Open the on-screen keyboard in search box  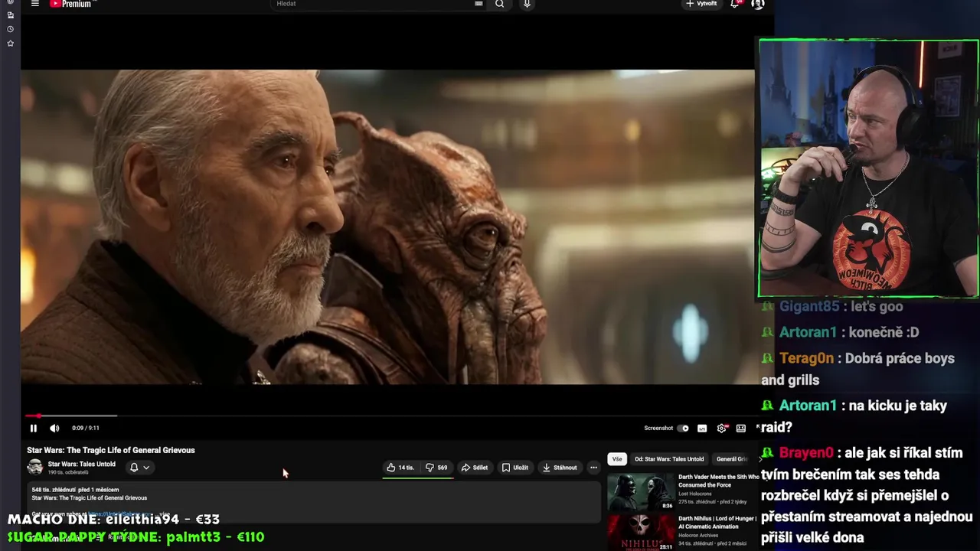point(479,4)
